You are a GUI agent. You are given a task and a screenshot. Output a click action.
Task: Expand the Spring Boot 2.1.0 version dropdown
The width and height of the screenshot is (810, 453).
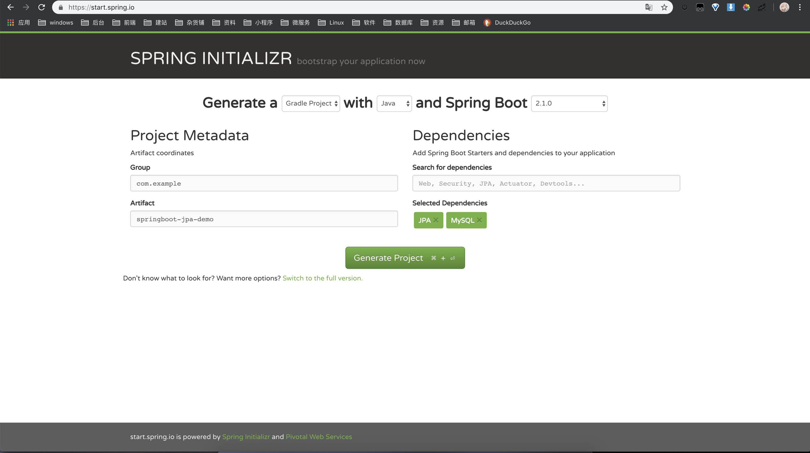point(569,103)
